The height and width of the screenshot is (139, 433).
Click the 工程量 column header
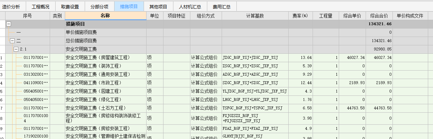[326, 16]
